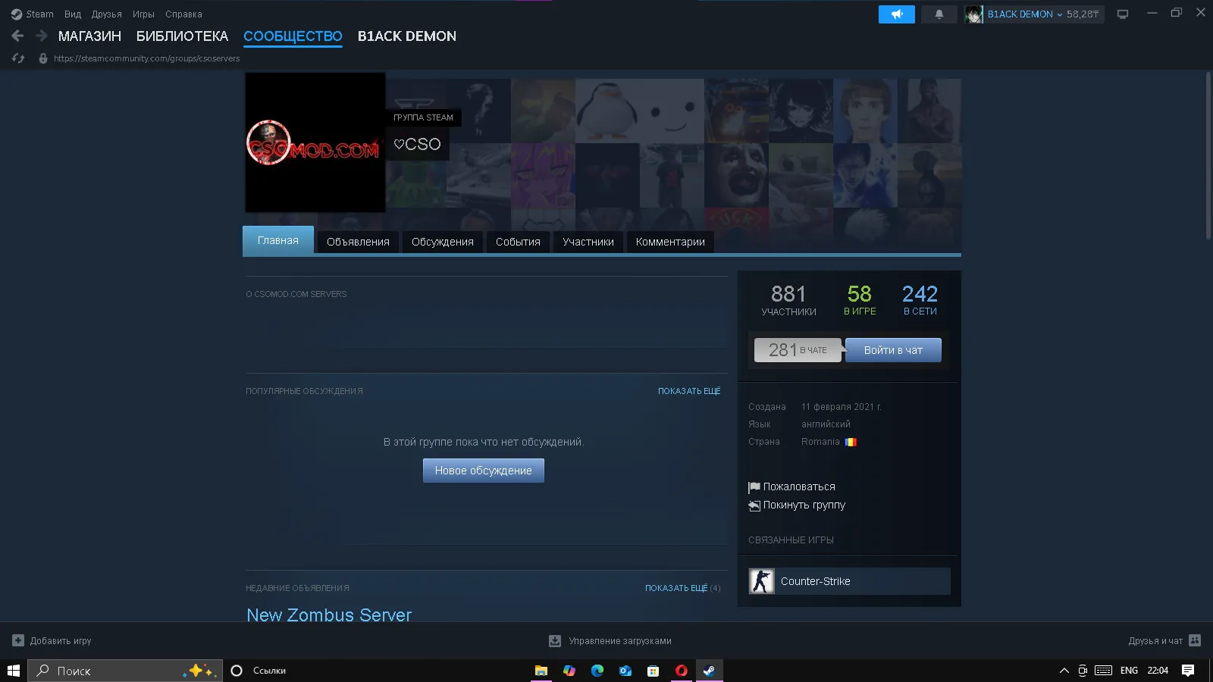Click the lock icon beside the URL
Screen dimensions: 1213x682
(x=43, y=58)
